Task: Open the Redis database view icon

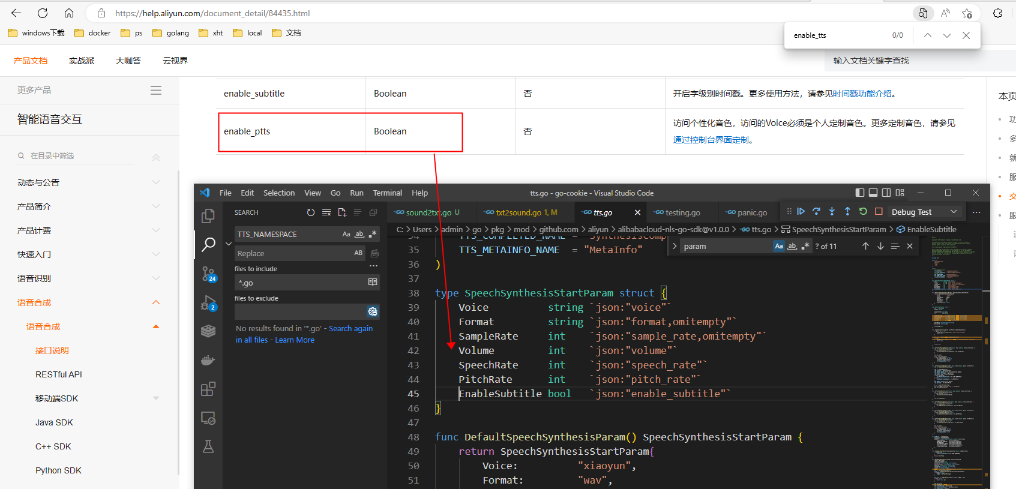Action: click(x=208, y=331)
